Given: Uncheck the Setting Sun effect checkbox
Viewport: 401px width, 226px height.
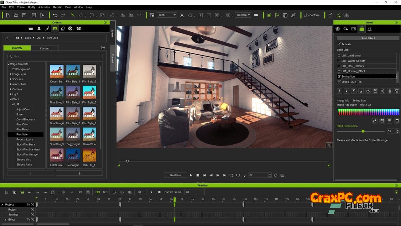Looking at the screenshot, I should (x=339, y=77).
